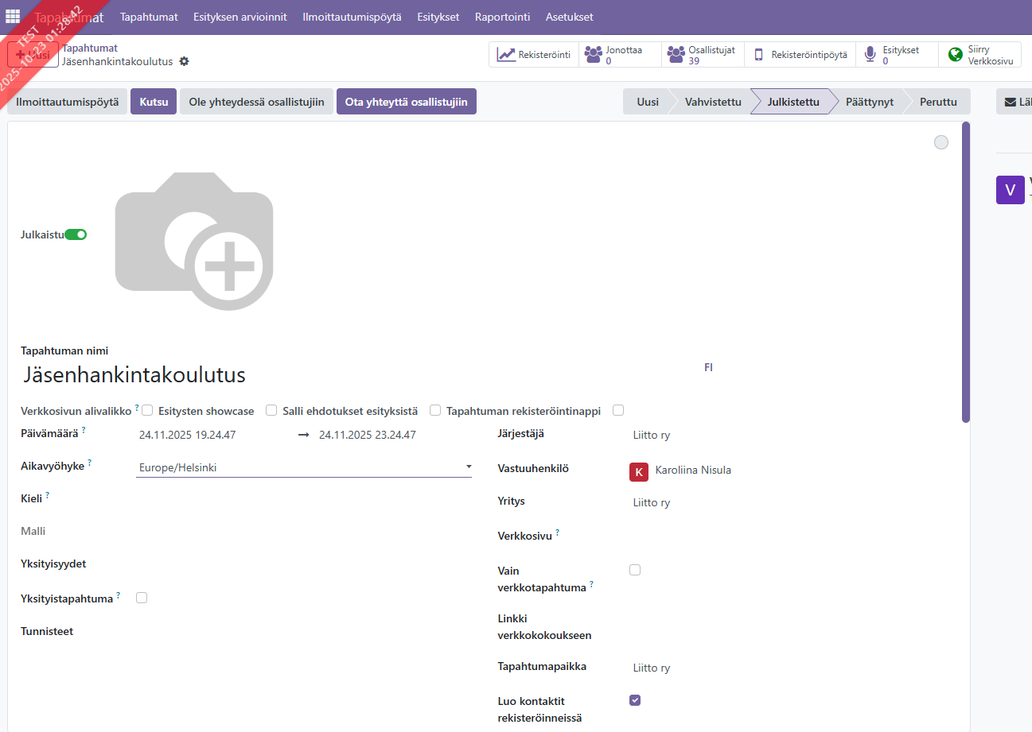This screenshot has height=732, width=1032.
Task: Open Rekisteröinti chart stat button
Action: click(534, 55)
